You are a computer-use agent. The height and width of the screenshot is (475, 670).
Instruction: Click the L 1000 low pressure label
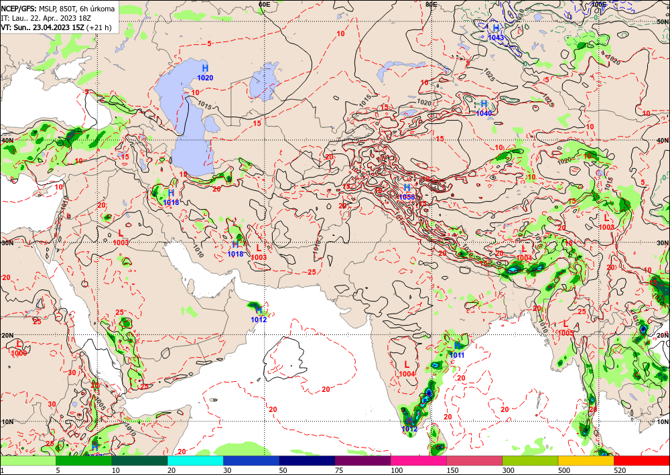[19, 348]
